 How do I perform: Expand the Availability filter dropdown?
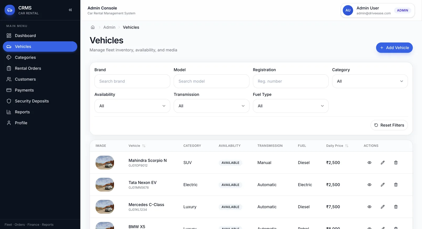(x=132, y=106)
